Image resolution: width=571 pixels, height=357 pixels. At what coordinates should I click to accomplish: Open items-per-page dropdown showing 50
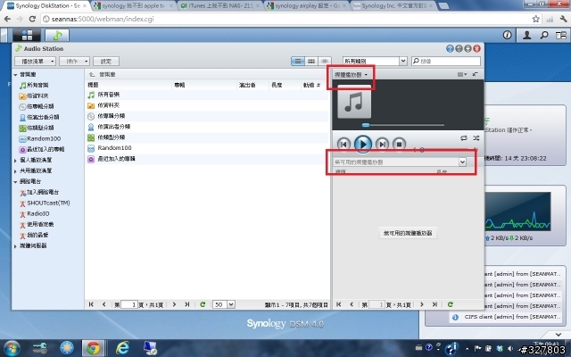pyautogui.click(x=224, y=304)
